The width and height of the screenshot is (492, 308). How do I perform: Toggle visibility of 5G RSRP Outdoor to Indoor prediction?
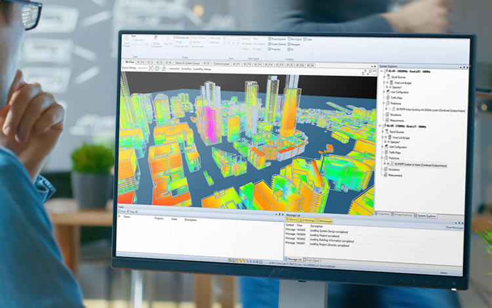click(388, 164)
